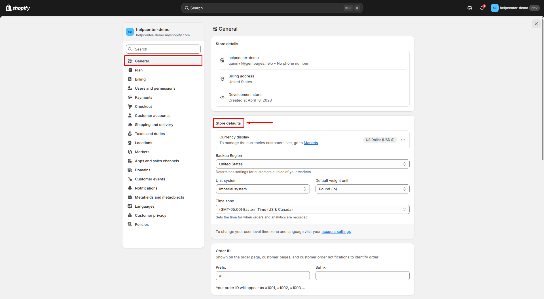The width and height of the screenshot is (544, 299).
Task: Click the Shopify logo in the top bar
Action: click(18, 8)
